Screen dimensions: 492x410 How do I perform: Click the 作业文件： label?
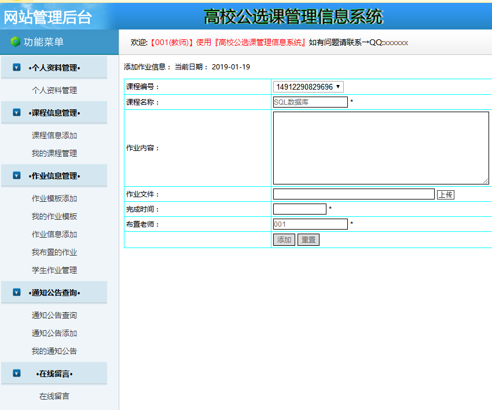click(x=142, y=194)
